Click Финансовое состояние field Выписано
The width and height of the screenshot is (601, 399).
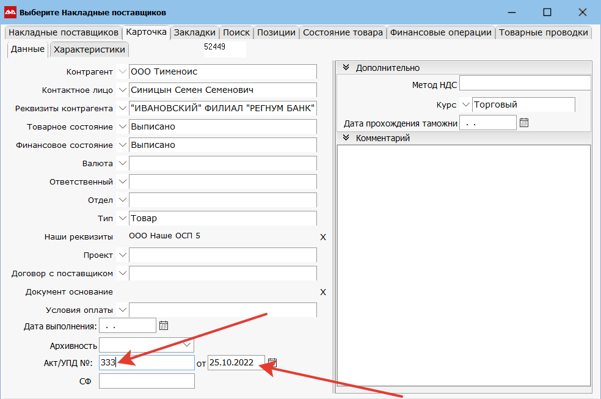pyautogui.click(x=223, y=145)
